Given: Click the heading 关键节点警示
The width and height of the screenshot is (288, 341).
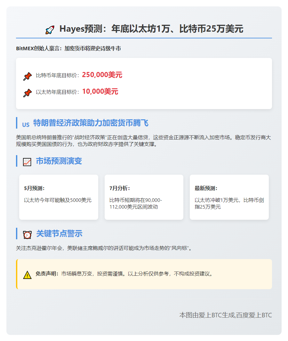Looking at the screenshot, I should pos(59,234).
